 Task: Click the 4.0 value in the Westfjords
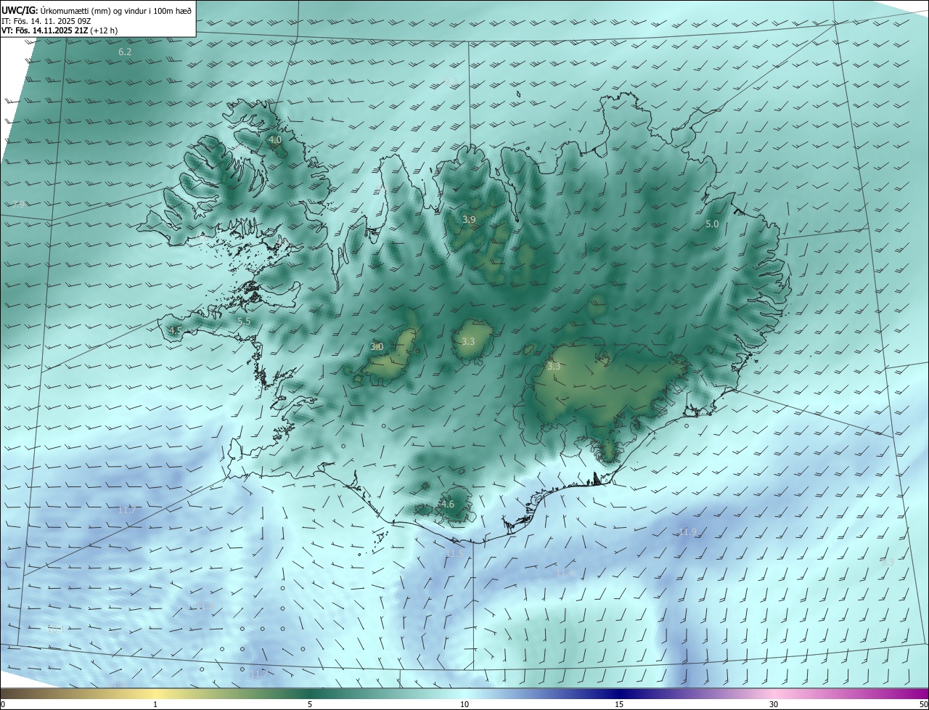(x=275, y=140)
